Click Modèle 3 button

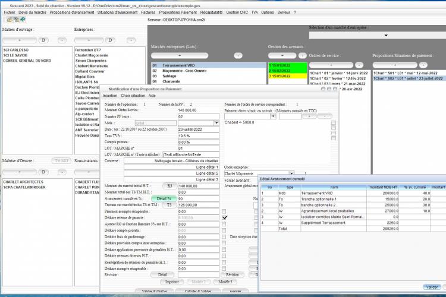pyautogui.click(x=225, y=282)
